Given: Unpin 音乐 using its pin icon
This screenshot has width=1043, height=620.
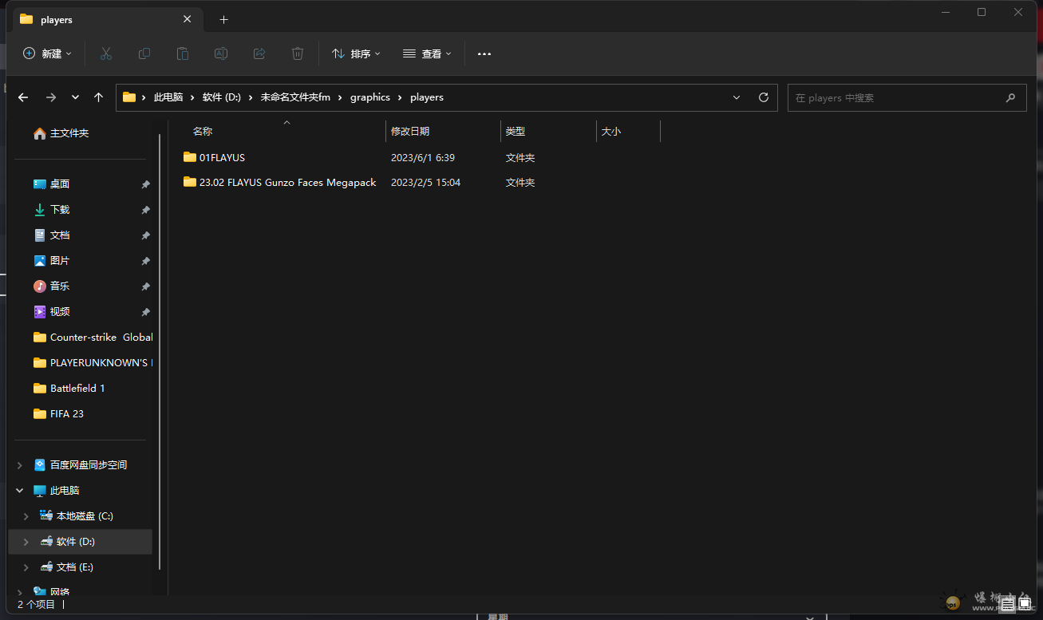Looking at the screenshot, I should pos(145,286).
